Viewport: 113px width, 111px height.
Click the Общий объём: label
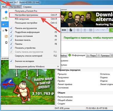click(65, 100)
